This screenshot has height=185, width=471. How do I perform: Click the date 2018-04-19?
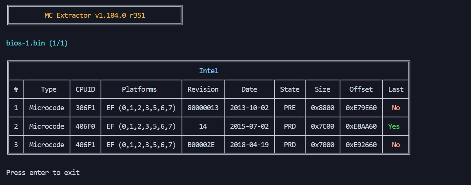(249, 145)
